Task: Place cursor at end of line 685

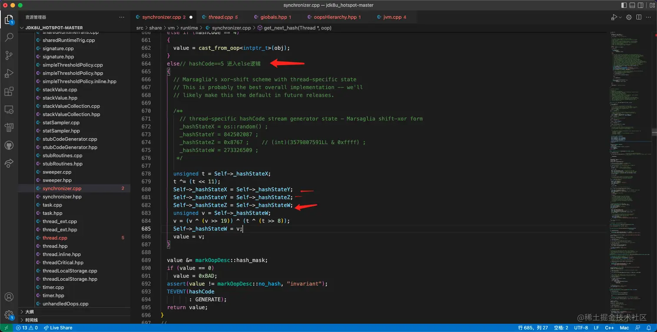Action: pyautogui.click(x=242, y=229)
